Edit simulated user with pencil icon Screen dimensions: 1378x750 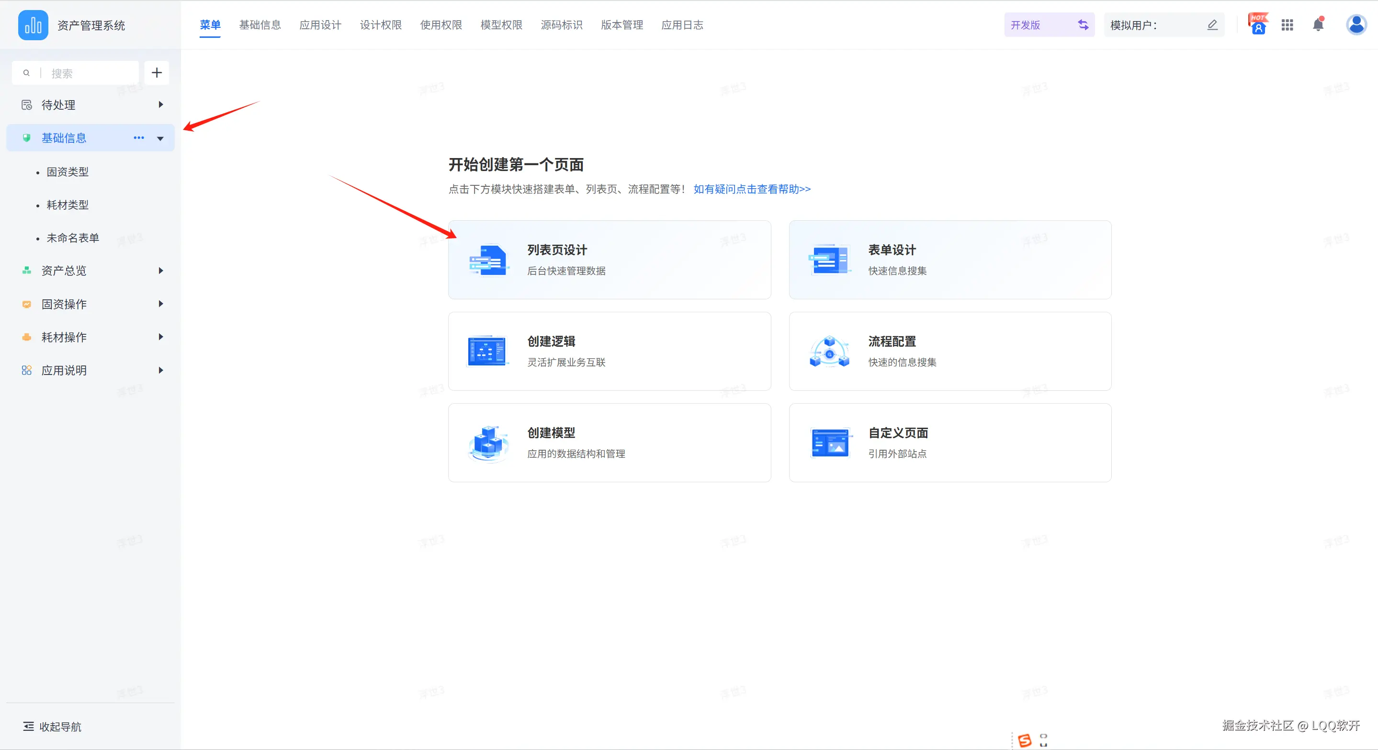(x=1212, y=24)
